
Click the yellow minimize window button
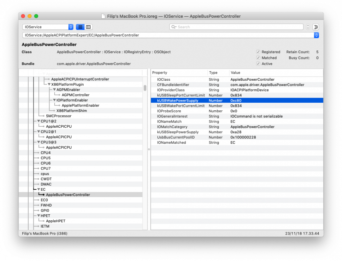tap(30, 16)
